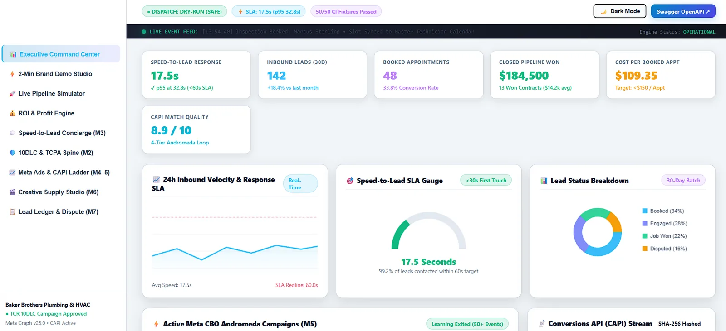Viewport: 726px width, 331px height.
Task: Click the satellite icon beside Conversions API (CAPI) Stream
Action: [542, 324]
